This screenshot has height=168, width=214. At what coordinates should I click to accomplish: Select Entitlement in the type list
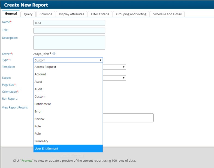43,104
